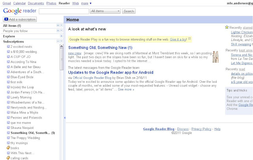Select the Jordan Ferney | Oh Ha... subscription
The width and height of the screenshot is (253, 160).
click(x=28, y=92)
